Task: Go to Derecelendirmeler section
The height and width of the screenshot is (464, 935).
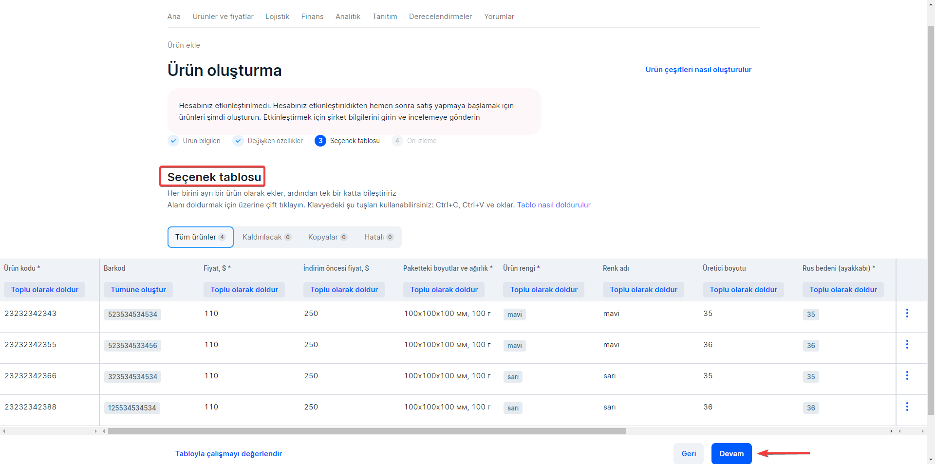Action: [440, 17]
